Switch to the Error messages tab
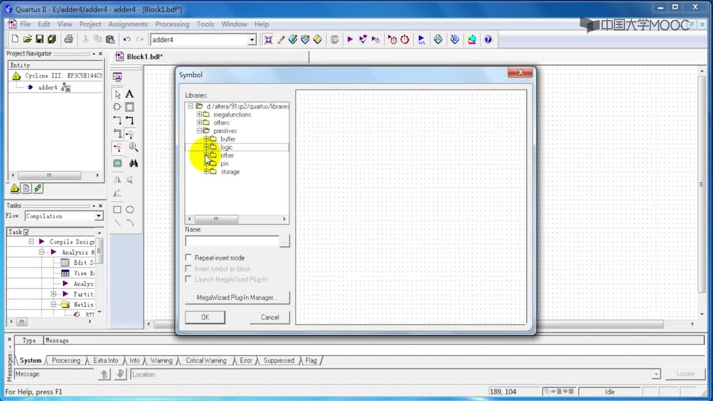The image size is (713, 401). coord(246,360)
